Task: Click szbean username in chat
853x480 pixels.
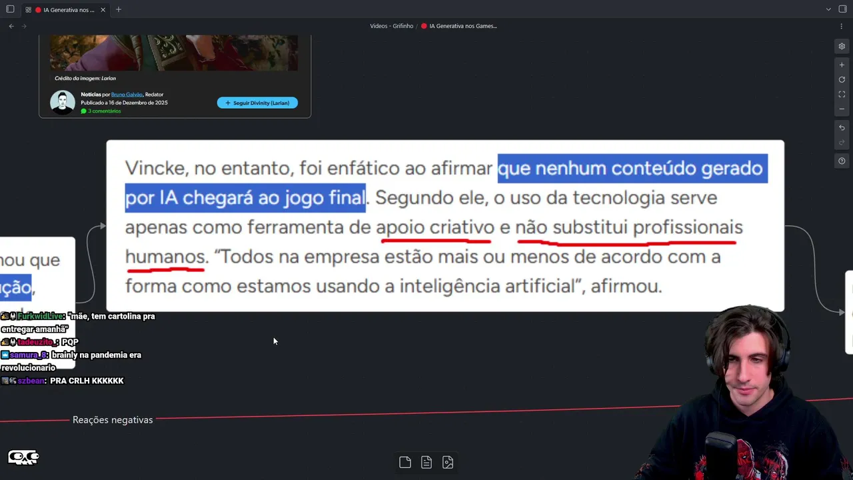Action: [x=31, y=381]
